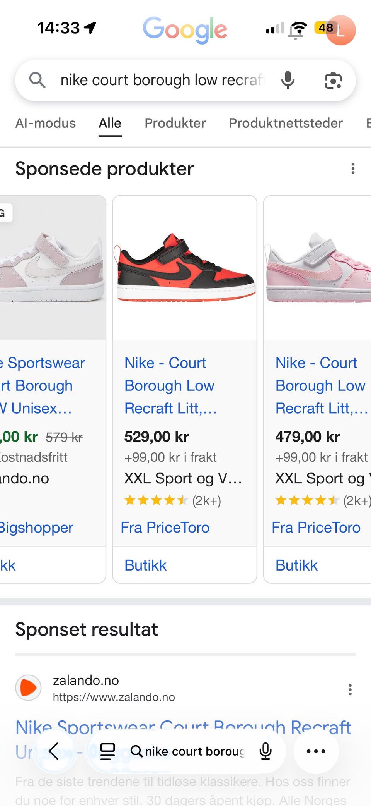Open the red and black Nike shoe image
371x806 pixels.
pos(185,267)
